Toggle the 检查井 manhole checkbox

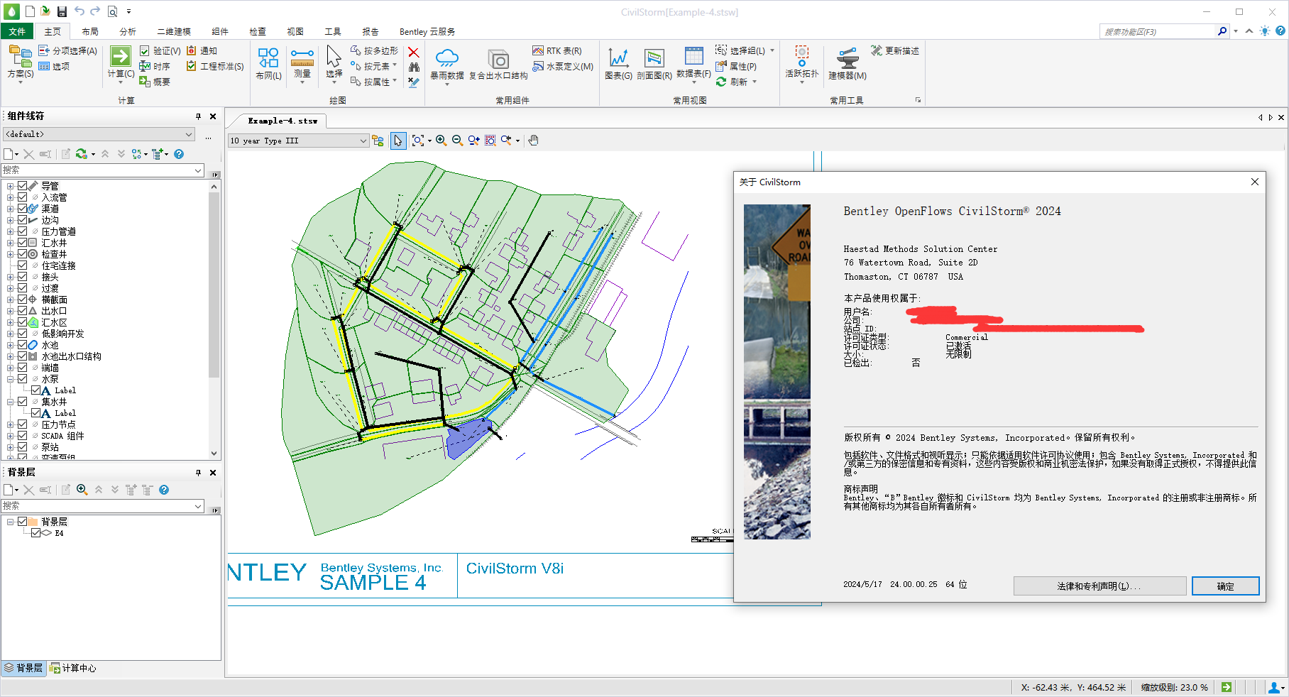click(22, 254)
